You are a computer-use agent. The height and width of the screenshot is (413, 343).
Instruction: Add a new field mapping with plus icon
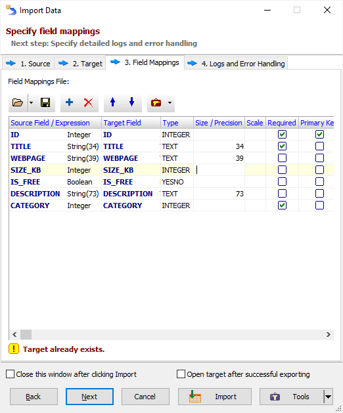(x=70, y=102)
